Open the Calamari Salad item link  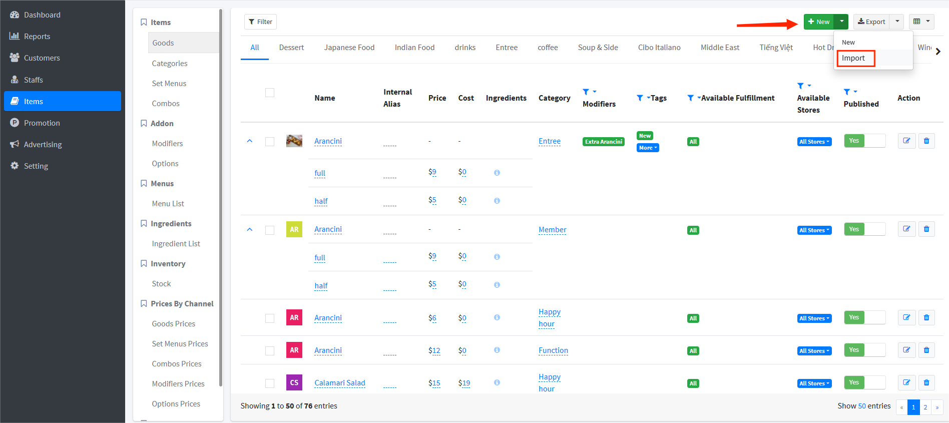tap(340, 383)
